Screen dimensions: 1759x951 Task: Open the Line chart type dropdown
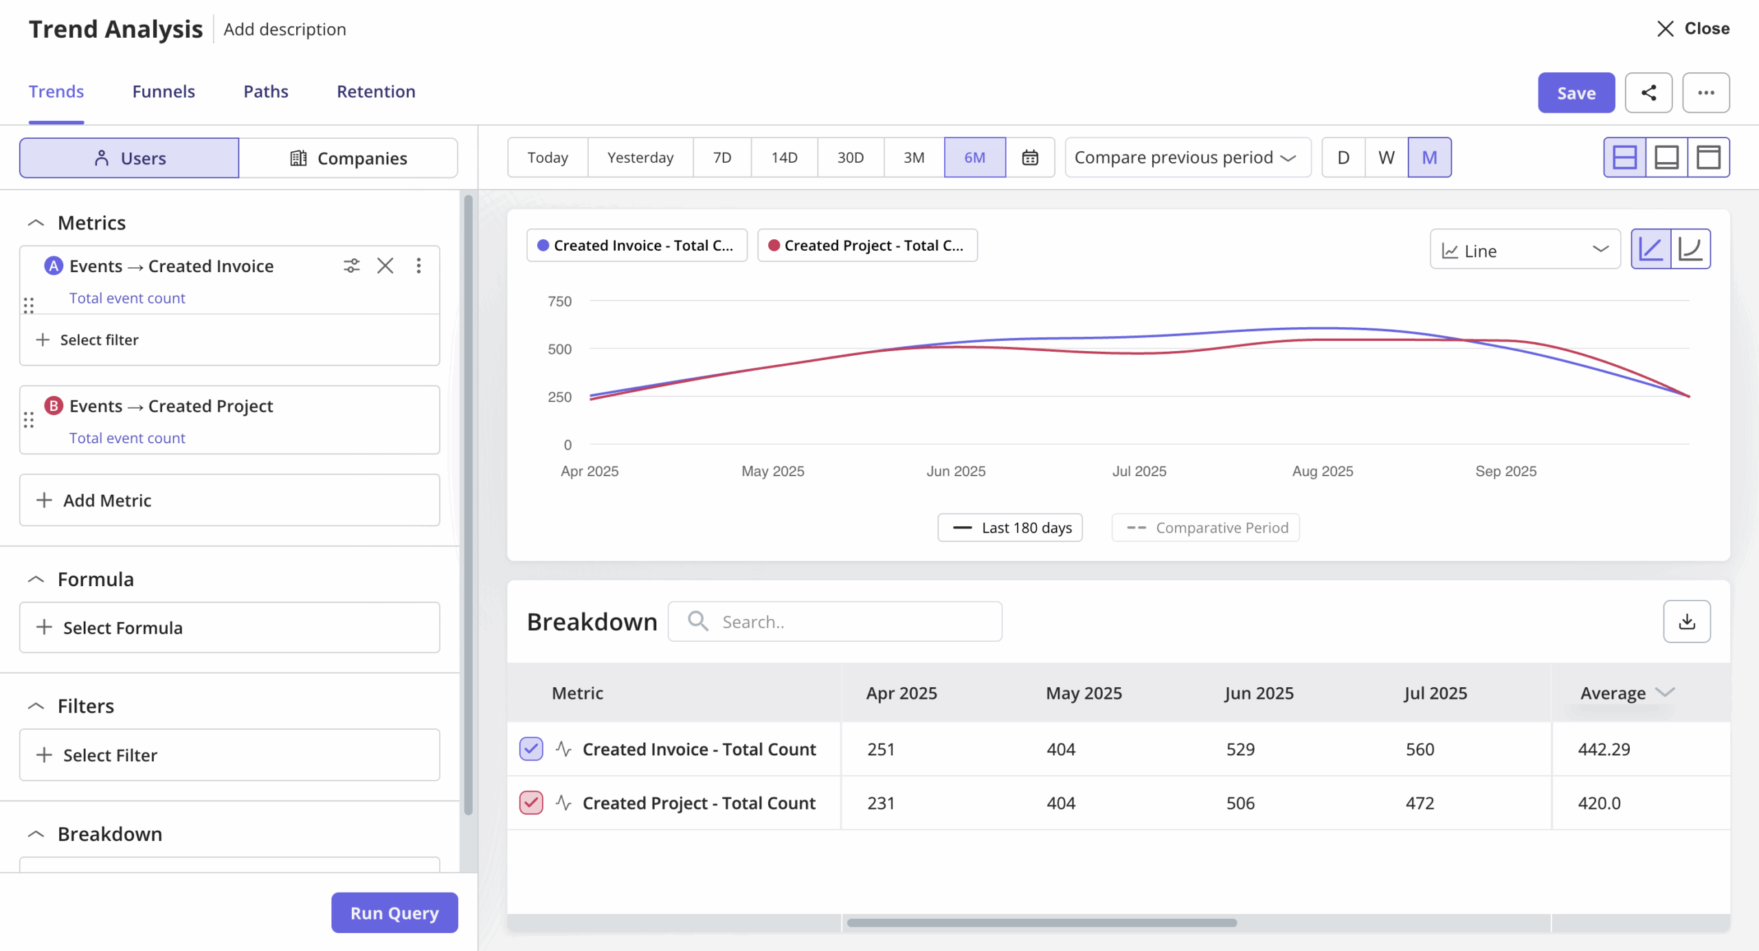click(1524, 249)
